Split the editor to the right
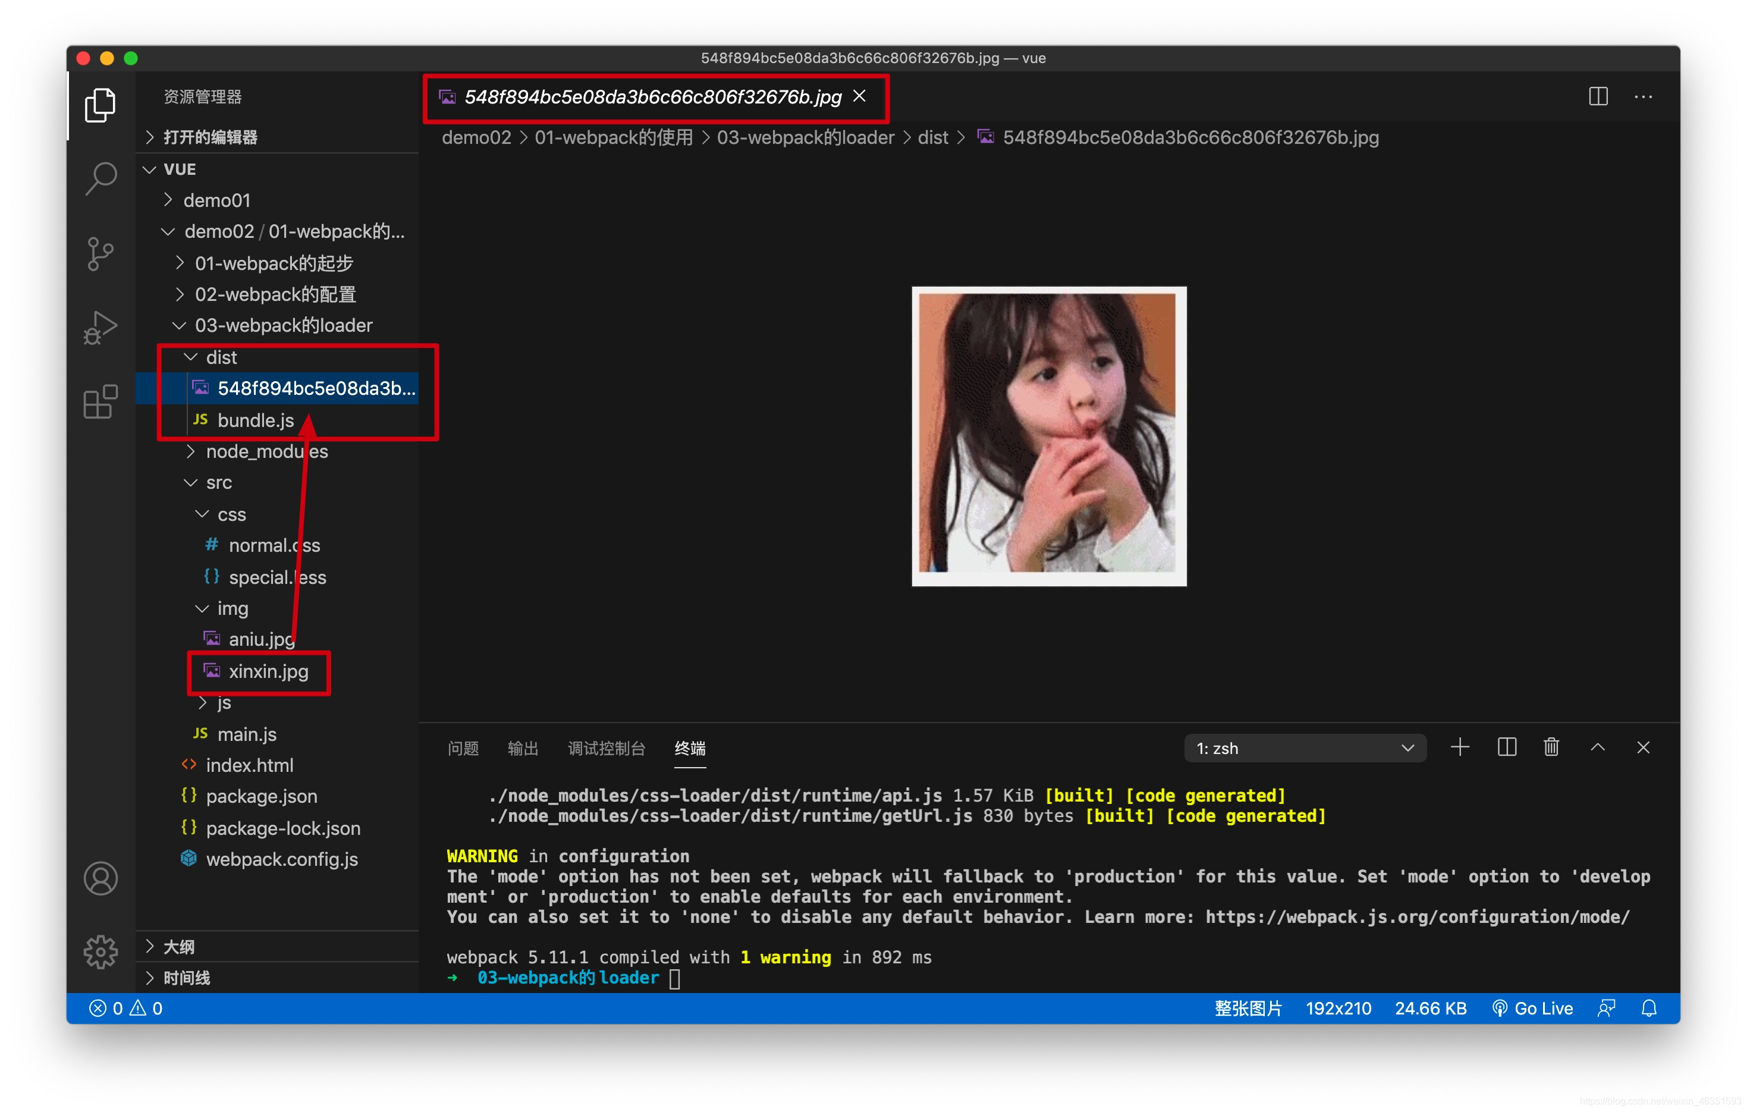Screen dimensions: 1747x1112 pos(1598,96)
